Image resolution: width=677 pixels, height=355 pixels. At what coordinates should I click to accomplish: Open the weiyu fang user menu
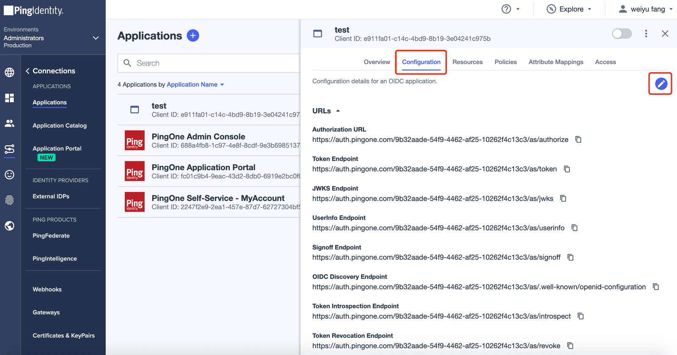(x=645, y=9)
